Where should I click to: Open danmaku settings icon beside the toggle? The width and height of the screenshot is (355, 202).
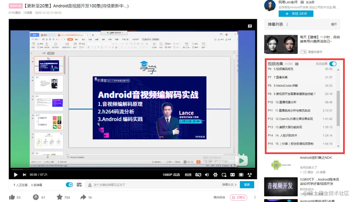[x=79, y=185]
